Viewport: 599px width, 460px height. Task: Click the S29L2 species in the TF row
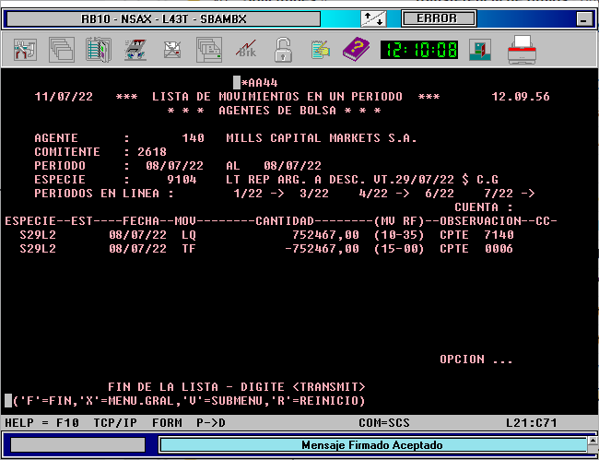coord(38,249)
